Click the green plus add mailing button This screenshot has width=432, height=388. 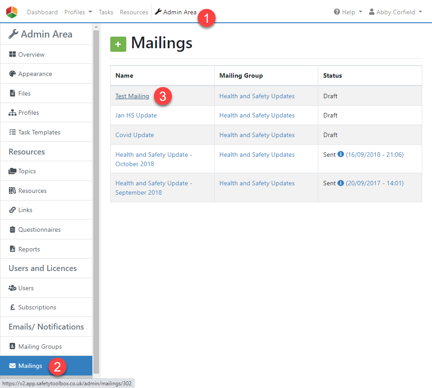pyautogui.click(x=118, y=44)
